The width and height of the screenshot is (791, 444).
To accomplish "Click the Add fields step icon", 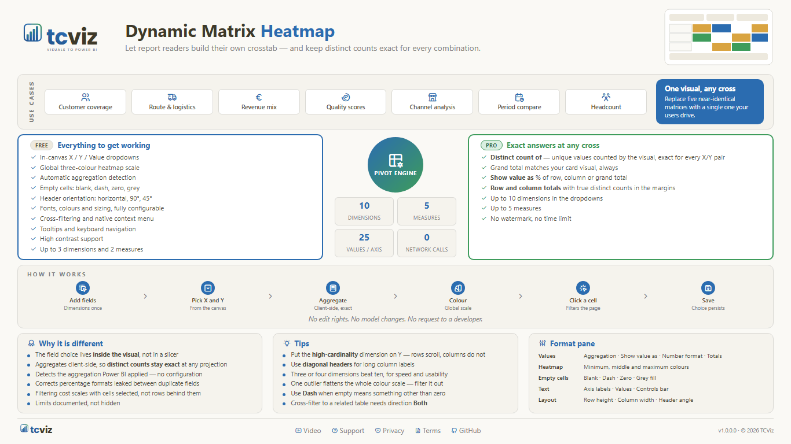I will (83, 288).
